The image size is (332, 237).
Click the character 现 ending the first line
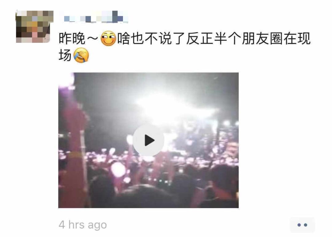point(304,38)
